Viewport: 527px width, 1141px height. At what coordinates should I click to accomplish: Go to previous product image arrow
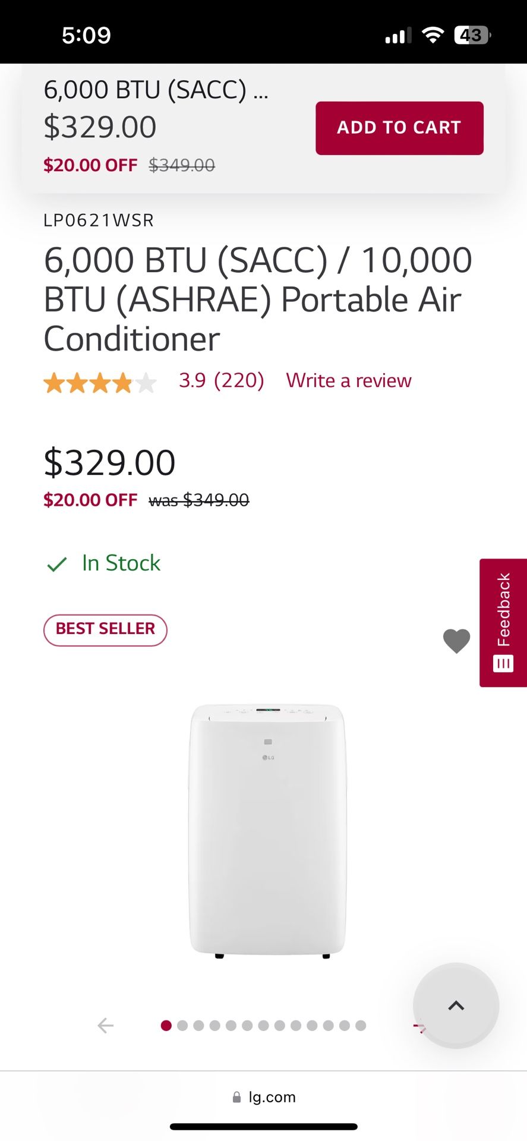(x=106, y=1025)
